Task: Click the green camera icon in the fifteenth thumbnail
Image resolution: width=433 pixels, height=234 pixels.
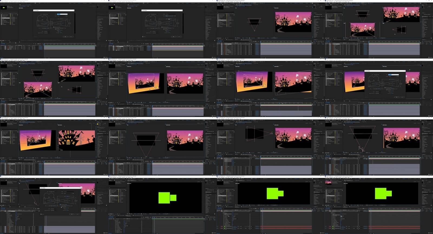Action: coord(275,193)
